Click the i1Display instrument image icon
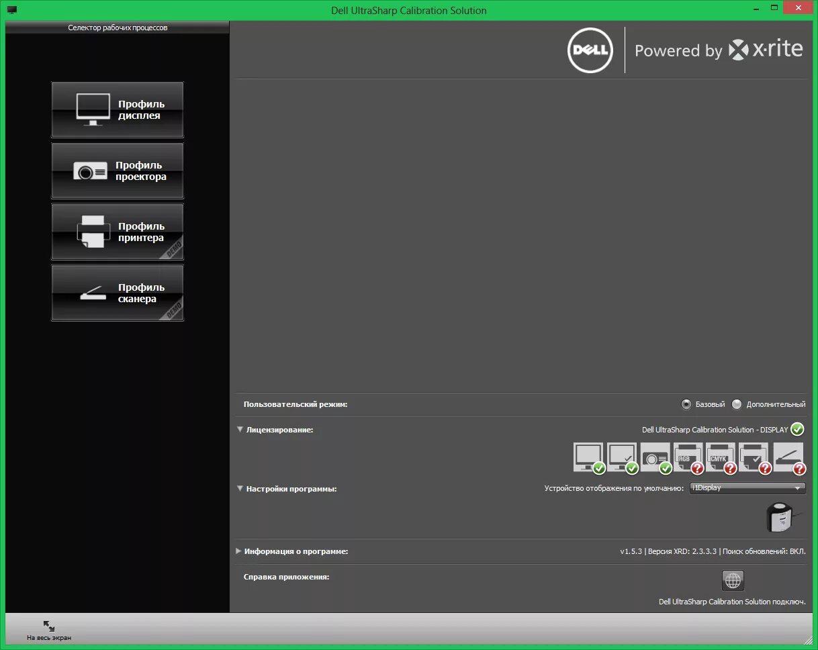Image resolution: width=818 pixels, height=650 pixels. click(779, 518)
